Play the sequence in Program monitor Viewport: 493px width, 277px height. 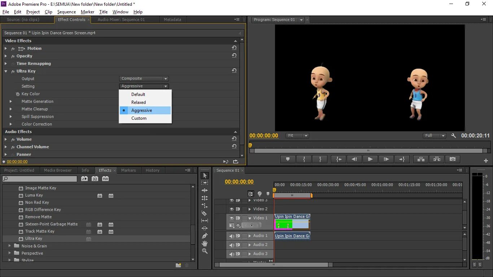(x=370, y=159)
